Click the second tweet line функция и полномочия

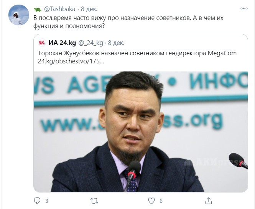point(69,26)
